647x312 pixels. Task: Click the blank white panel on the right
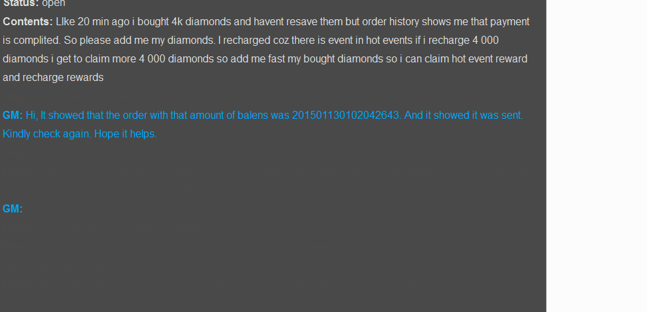click(x=597, y=156)
